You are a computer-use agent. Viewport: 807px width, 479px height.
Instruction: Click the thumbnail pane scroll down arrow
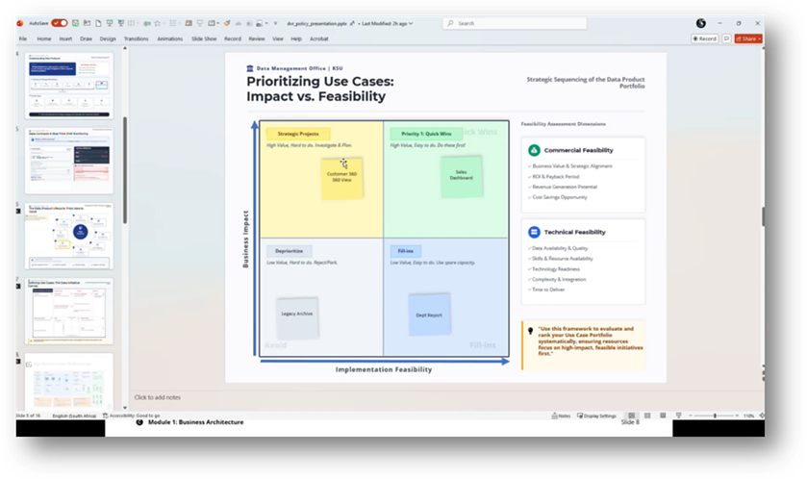[x=124, y=408]
